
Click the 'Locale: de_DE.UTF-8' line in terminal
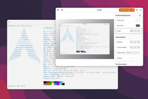[x=52, y=78]
